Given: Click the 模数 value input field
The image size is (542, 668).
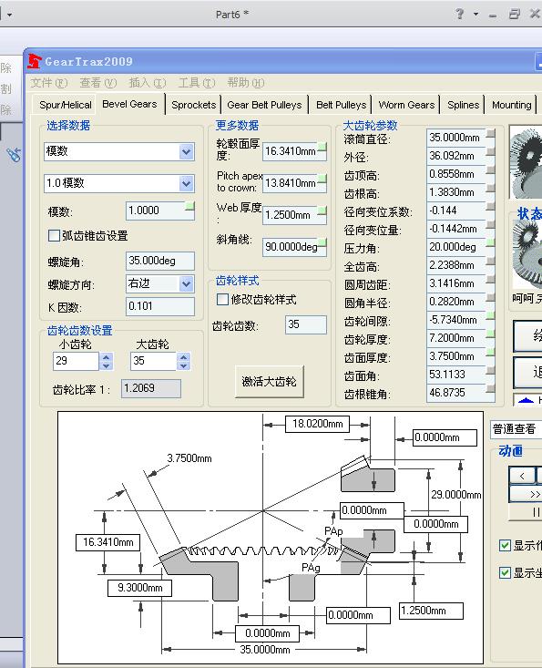Looking at the screenshot, I should [x=160, y=211].
